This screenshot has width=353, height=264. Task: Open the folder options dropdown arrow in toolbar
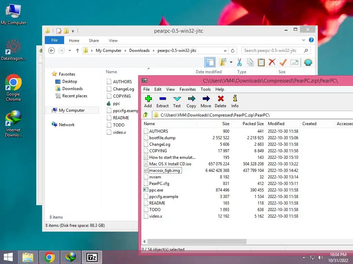pyautogui.click(x=231, y=62)
